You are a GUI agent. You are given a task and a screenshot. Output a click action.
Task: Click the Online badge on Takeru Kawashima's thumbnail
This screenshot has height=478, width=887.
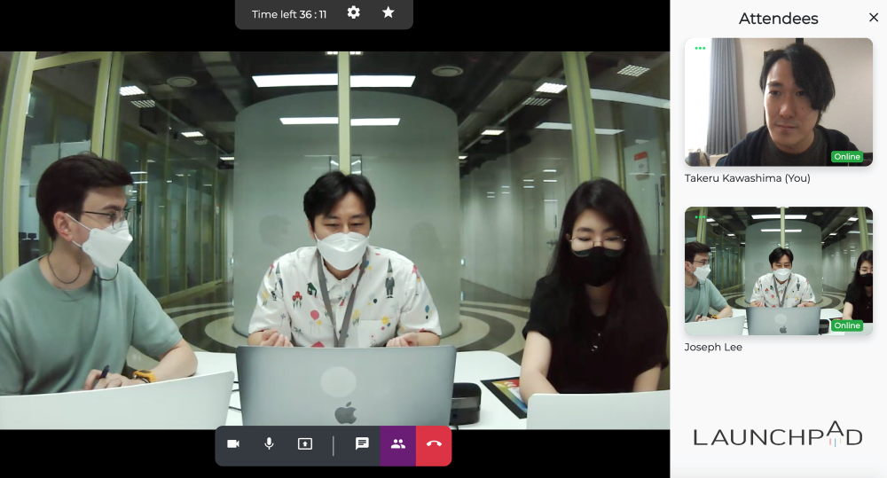click(x=847, y=157)
